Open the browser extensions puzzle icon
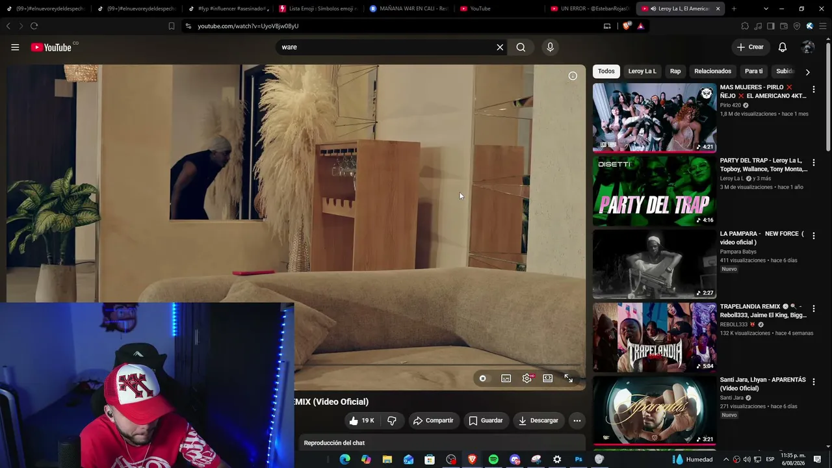Viewport: 832px width, 468px height. pyautogui.click(x=745, y=26)
